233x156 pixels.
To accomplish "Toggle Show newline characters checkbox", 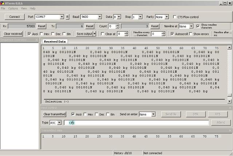I will (x=198, y=26).
